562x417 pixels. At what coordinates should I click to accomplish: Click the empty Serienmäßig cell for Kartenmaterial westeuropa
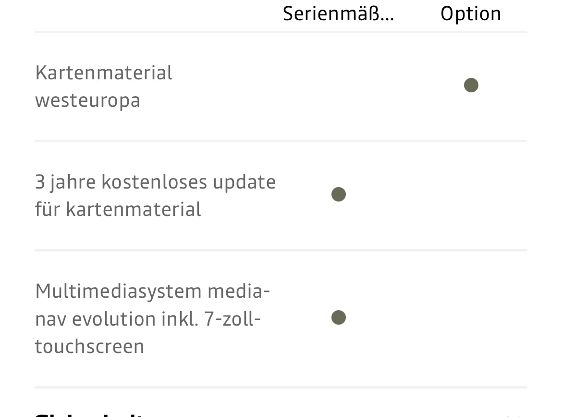pos(338,86)
